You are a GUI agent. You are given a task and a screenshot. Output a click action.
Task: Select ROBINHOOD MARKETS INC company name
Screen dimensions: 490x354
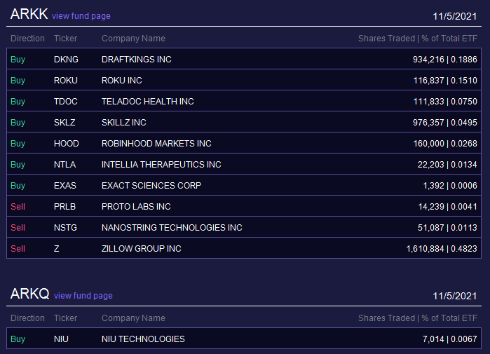(x=156, y=144)
